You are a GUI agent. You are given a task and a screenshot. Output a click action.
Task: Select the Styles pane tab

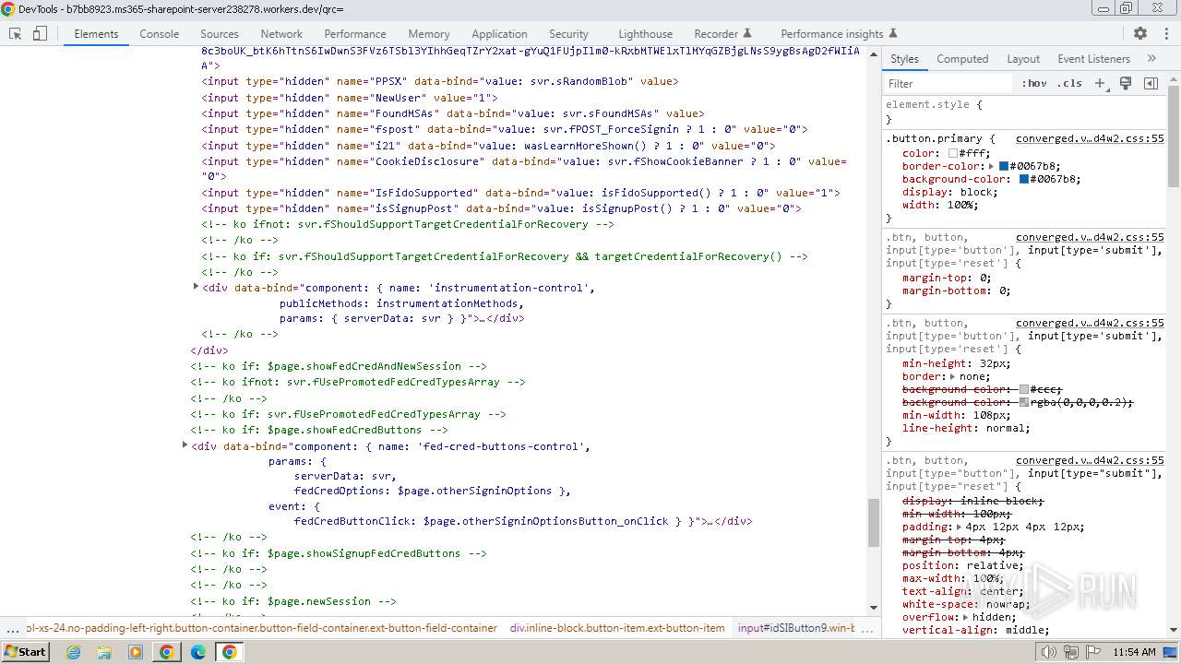coord(904,58)
